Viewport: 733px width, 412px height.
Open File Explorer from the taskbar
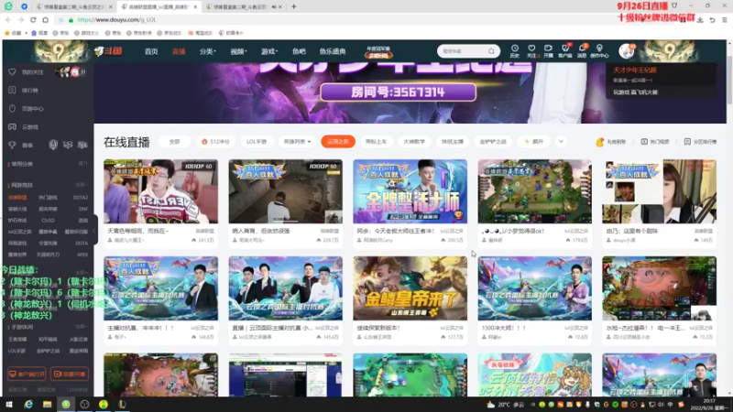(x=48, y=404)
